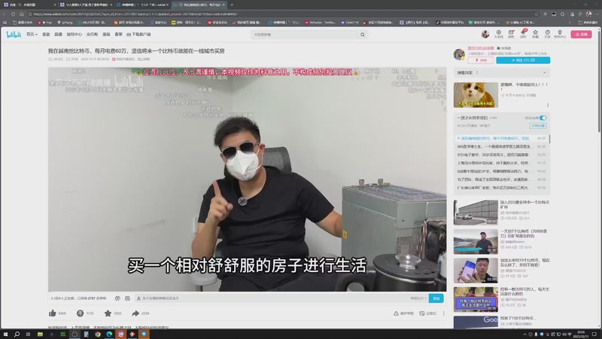The height and width of the screenshot is (339, 602).
Task: Select playlist entry starting with 985医学博士生
Action: 501,146
